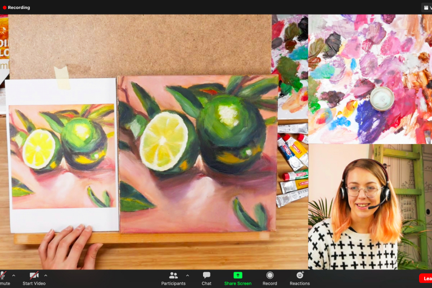The image size is (432, 288).
Task: Click the small reference lime photo
Action: 62,155
